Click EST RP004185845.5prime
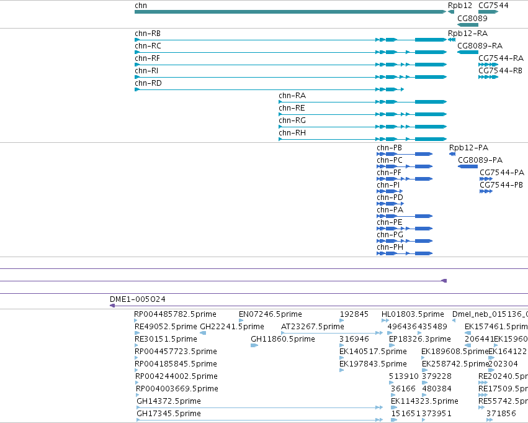 point(176,365)
